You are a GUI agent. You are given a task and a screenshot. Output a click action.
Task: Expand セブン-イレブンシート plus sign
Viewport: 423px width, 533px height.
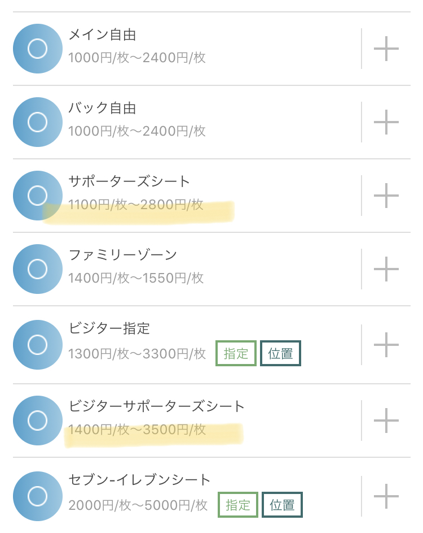[x=386, y=496]
